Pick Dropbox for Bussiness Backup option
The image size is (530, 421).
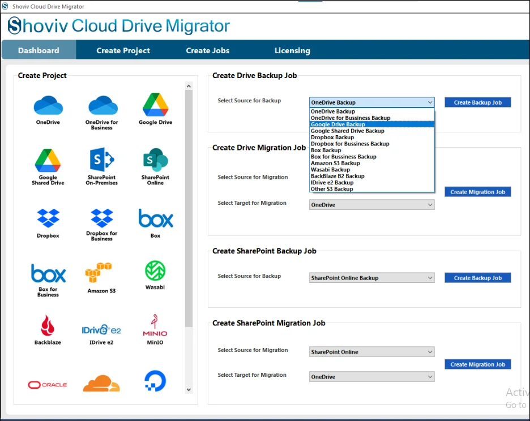[372, 144]
